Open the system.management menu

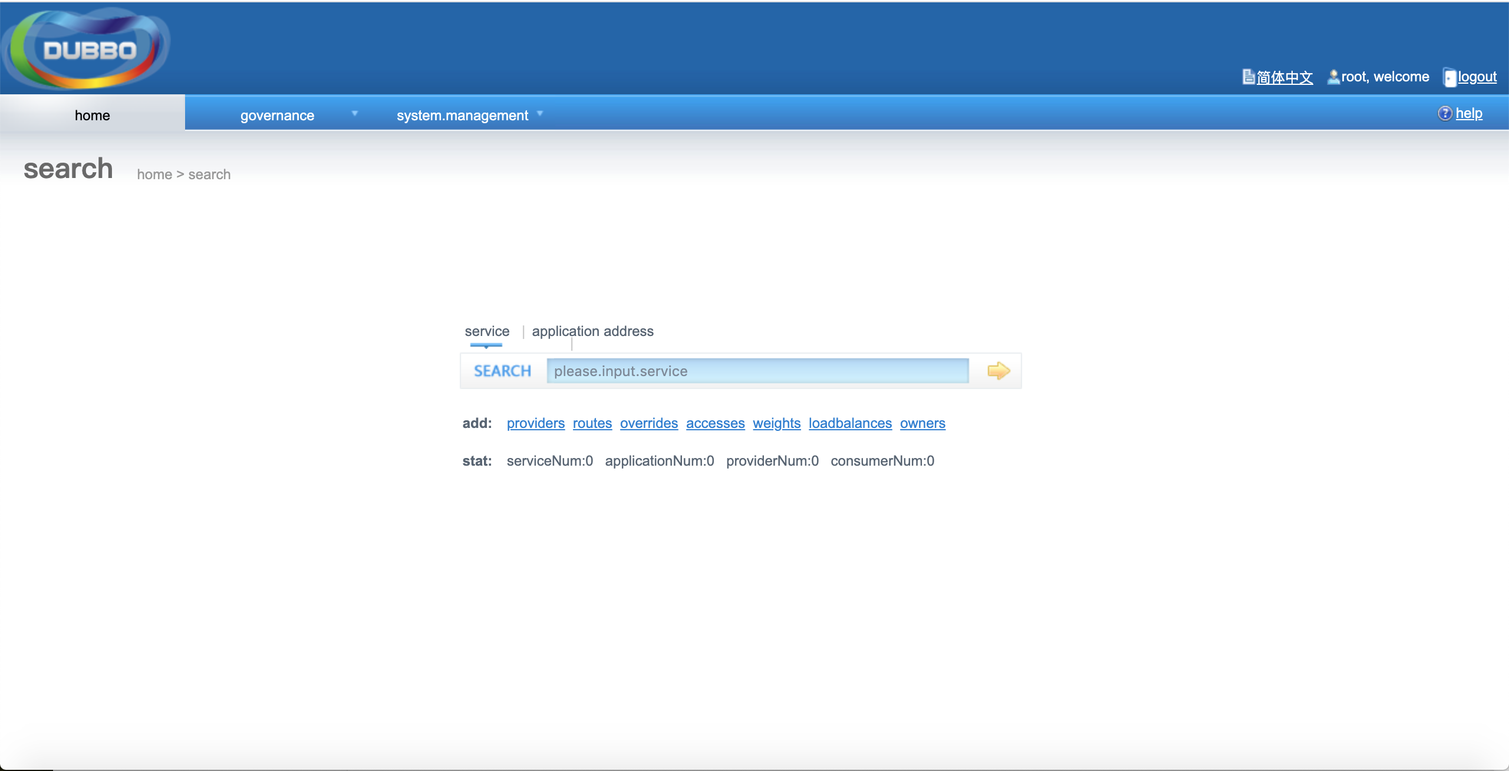click(462, 115)
